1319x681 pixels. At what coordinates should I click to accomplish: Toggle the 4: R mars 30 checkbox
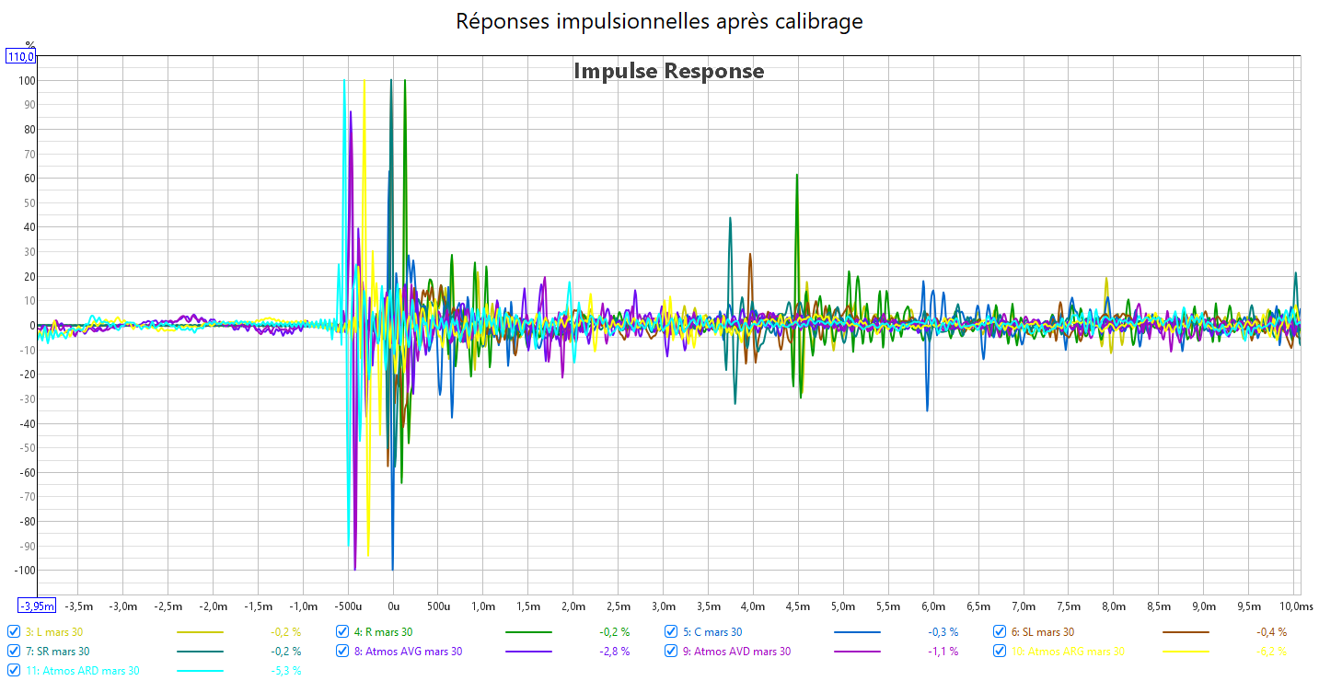(342, 632)
